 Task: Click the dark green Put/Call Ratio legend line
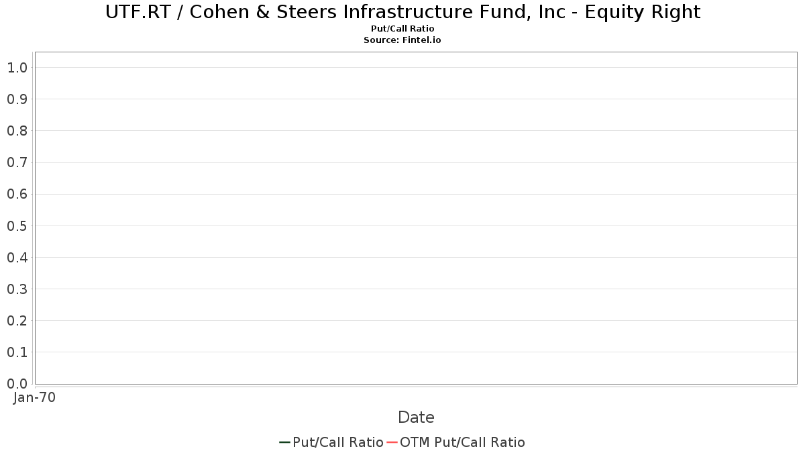[x=284, y=442]
